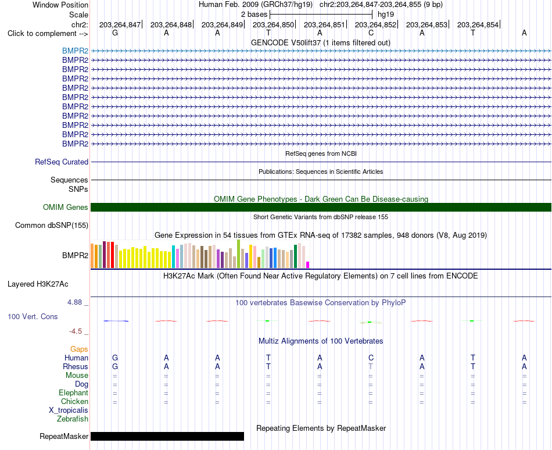Image resolution: width=552 pixels, height=450 pixels.
Task: Click the dark green OMIM gene bar
Action: click(321, 208)
